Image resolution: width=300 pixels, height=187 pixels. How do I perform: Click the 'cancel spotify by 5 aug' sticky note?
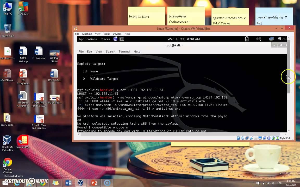(x=274, y=16)
